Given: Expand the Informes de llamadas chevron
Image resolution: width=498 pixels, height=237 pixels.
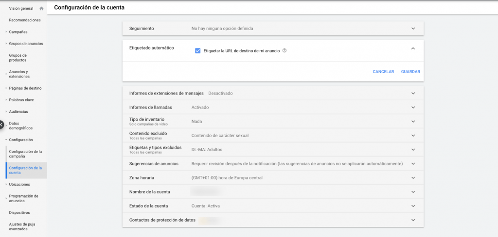Looking at the screenshot, I should pyautogui.click(x=413, y=107).
